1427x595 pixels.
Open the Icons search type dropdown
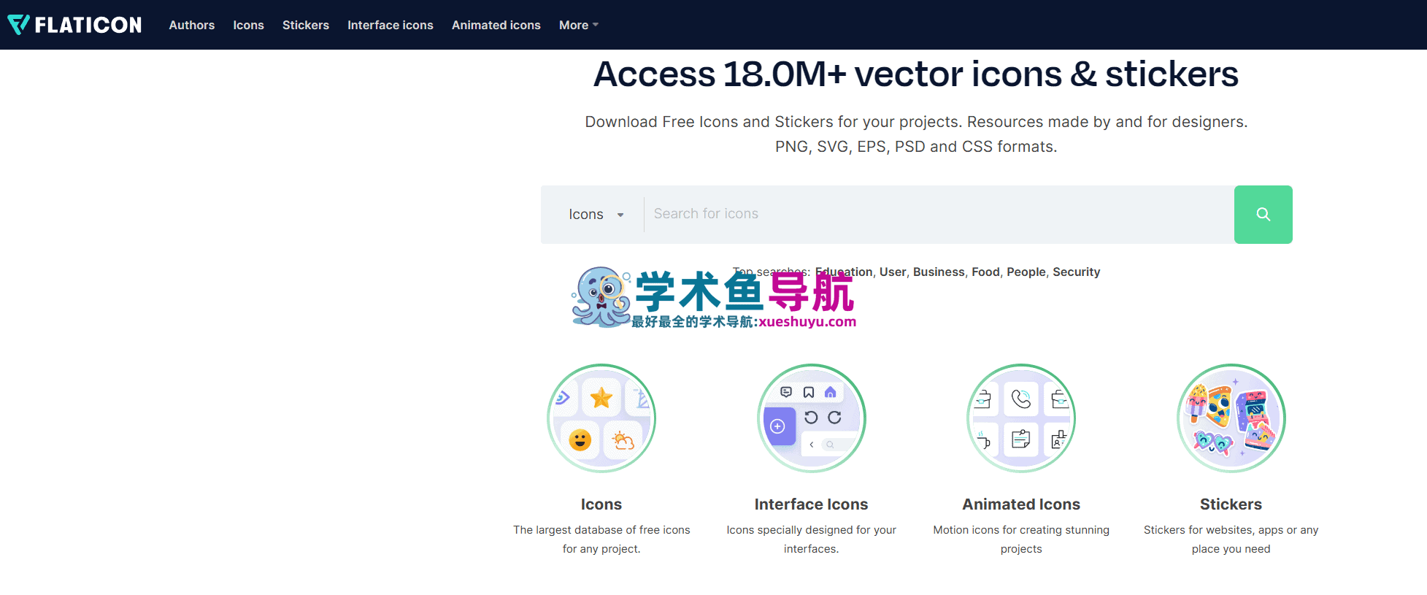point(596,215)
